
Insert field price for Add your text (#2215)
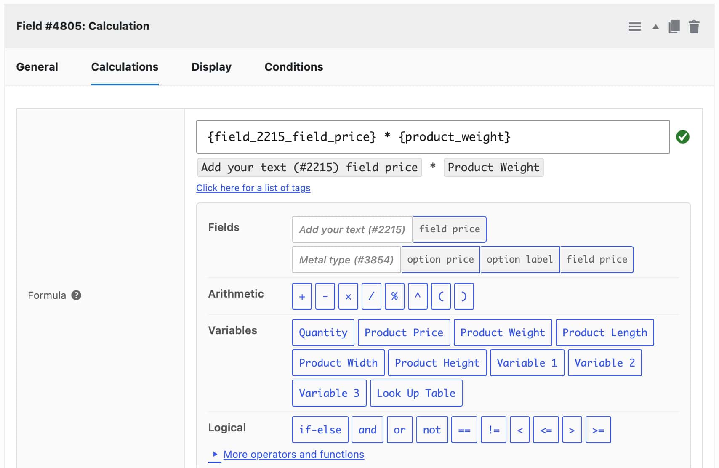coord(450,229)
